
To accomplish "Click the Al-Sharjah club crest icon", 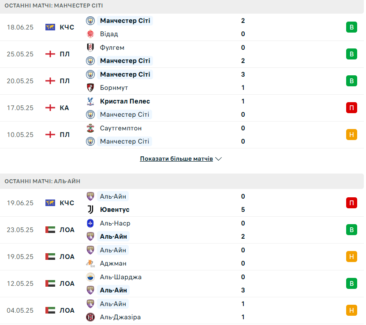I will coord(90,277).
